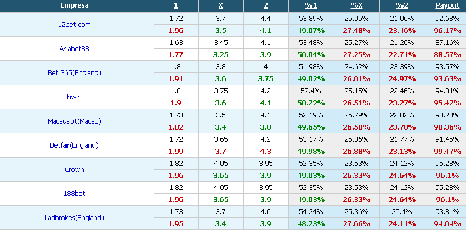This screenshot has height=230, width=466.
Task: Click the '%1' column header
Action: coord(311,6)
